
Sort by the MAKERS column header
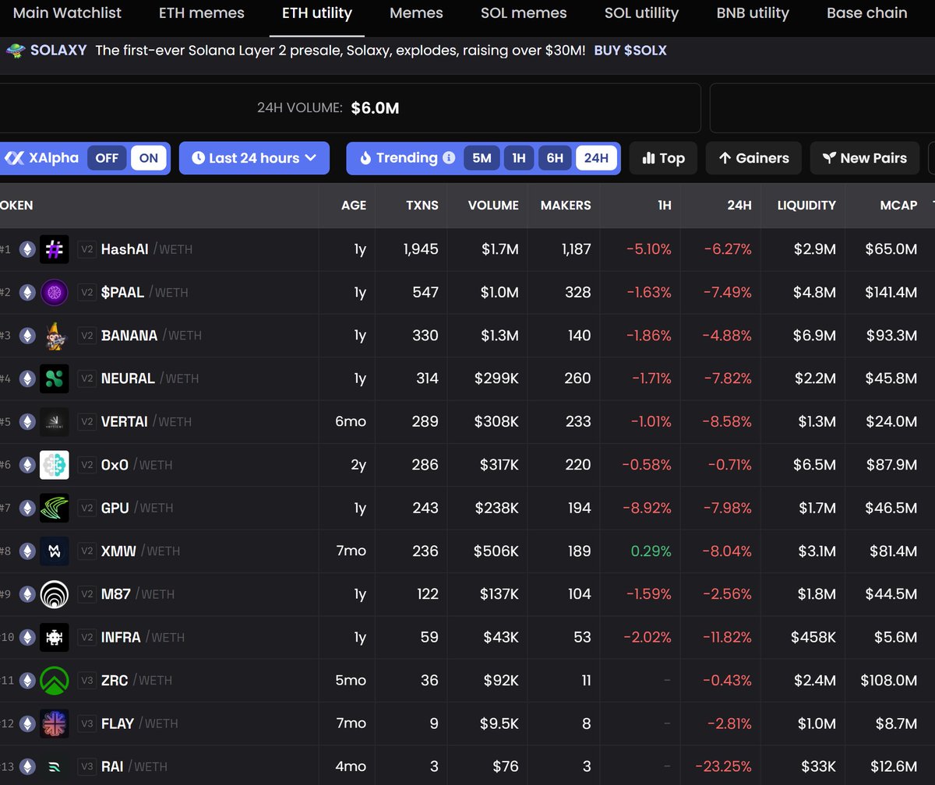566,206
